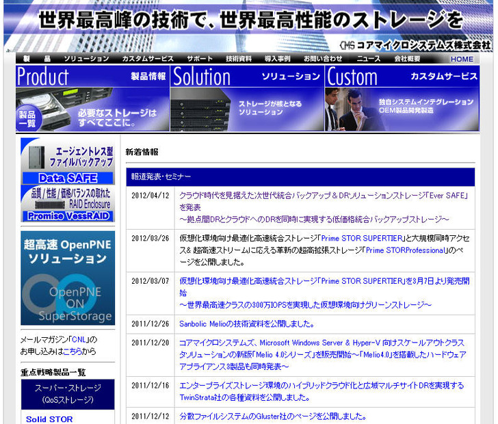
Task: Open the Custom カスタムサービス banner
Action: tap(402, 98)
